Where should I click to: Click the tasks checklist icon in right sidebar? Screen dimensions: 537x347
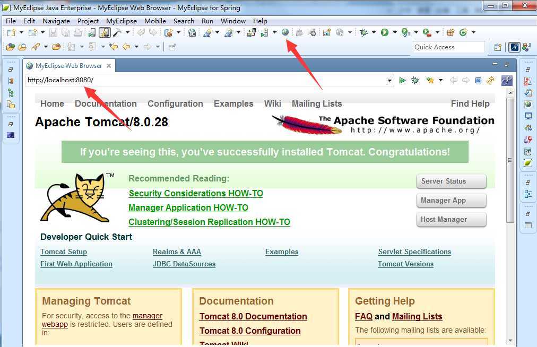[x=528, y=92]
